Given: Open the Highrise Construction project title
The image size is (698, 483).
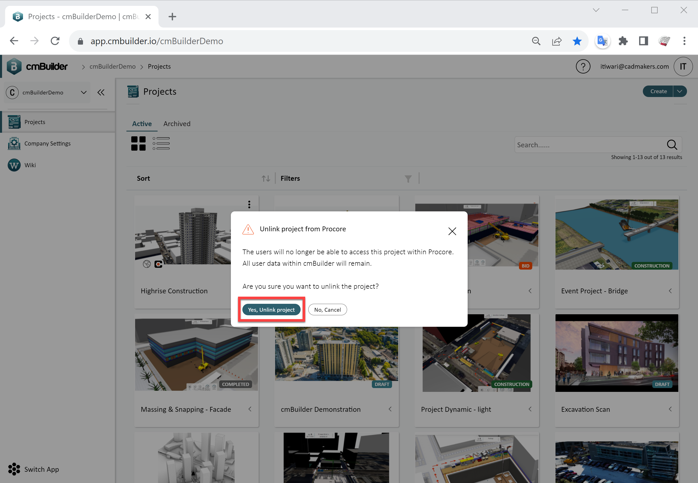Looking at the screenshot, I should [x=174, y=291].
